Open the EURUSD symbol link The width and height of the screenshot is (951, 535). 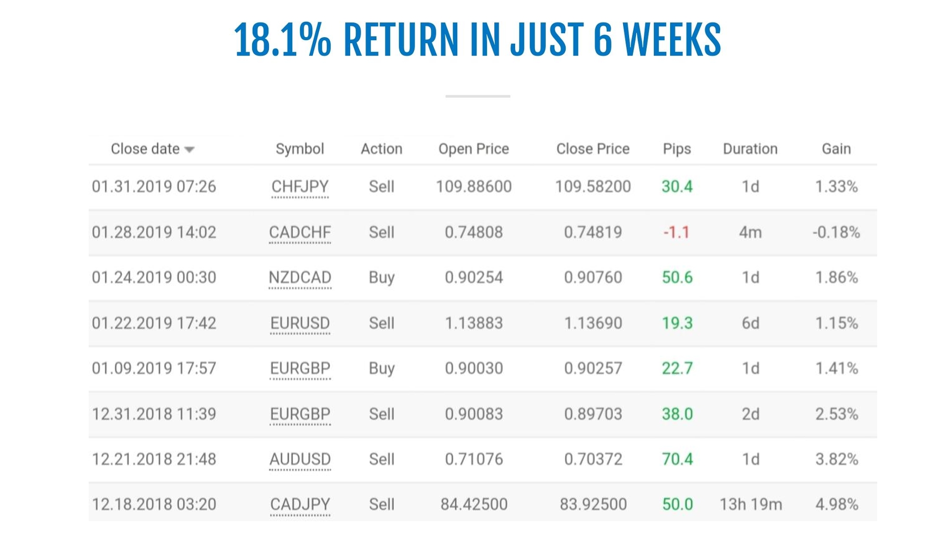coord(300,323)
